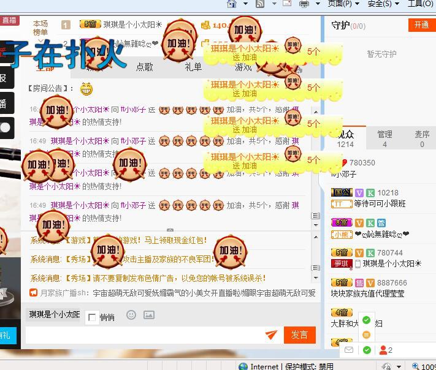The width and height of the screenshot is (436, 370).
Task: Open audience member 琪琪是个小太阳 in list
Action: [392, 263]
